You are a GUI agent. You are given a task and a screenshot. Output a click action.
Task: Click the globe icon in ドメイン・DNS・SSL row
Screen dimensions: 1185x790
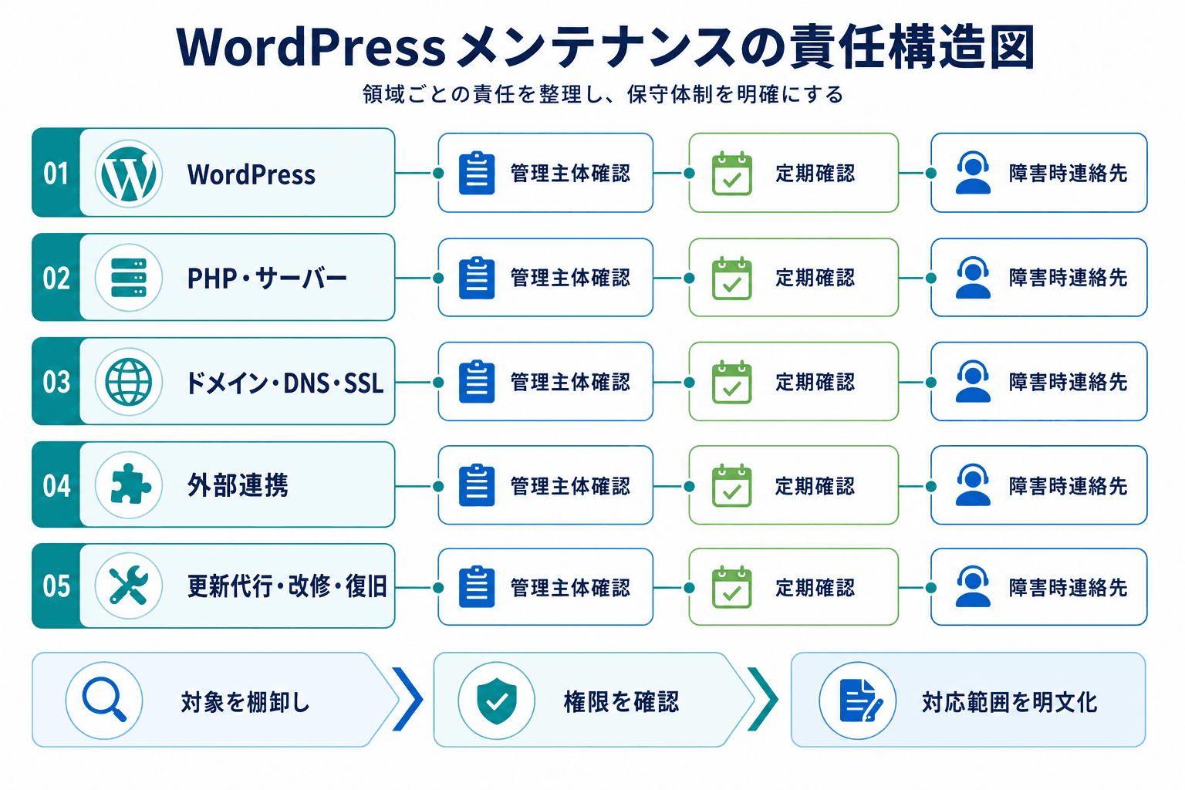point(129,382)
